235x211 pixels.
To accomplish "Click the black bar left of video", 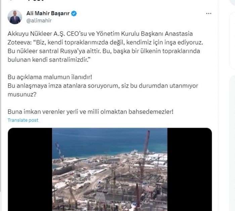I will coord(30,169).
